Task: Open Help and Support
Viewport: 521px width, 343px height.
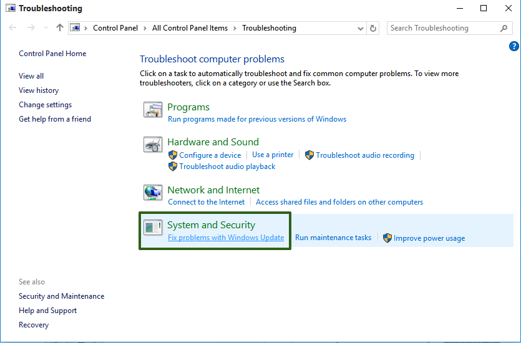Action: [48, 311]
